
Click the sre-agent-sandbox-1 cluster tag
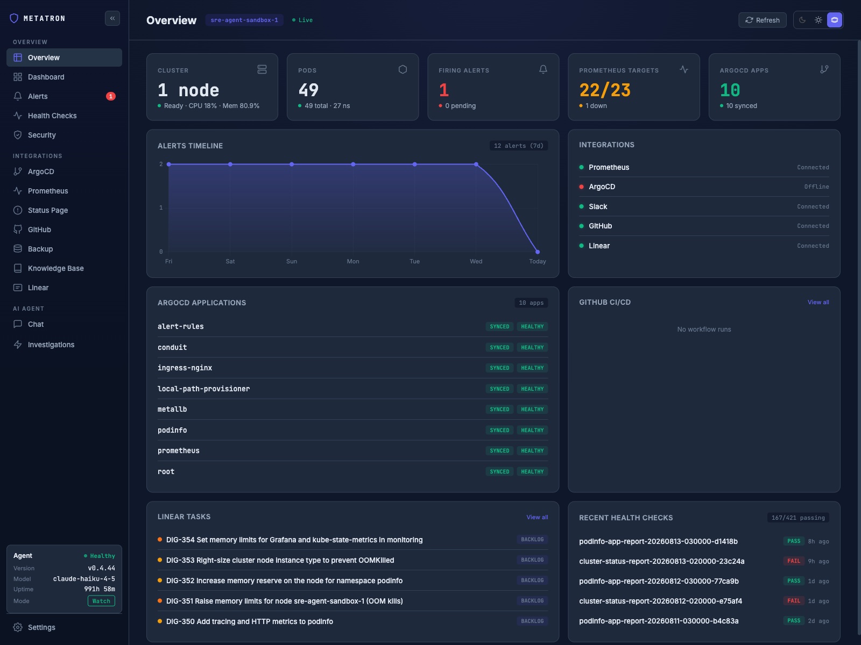244,20
